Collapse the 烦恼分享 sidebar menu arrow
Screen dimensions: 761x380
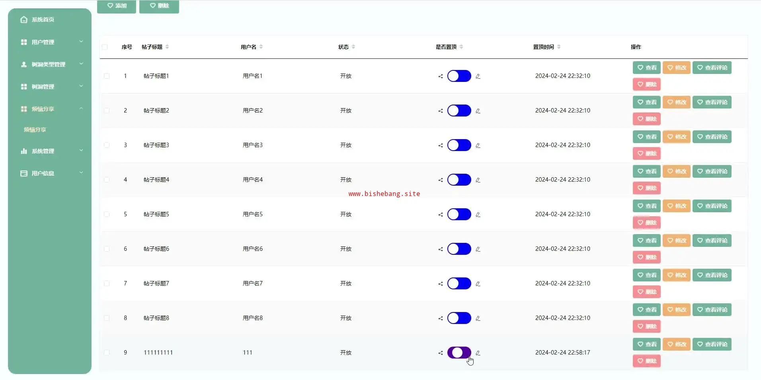click(x=81, y=108)
